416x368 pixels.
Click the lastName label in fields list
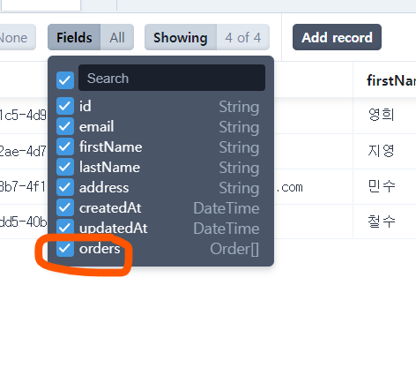pyautogui.click(x=109, y=167)
